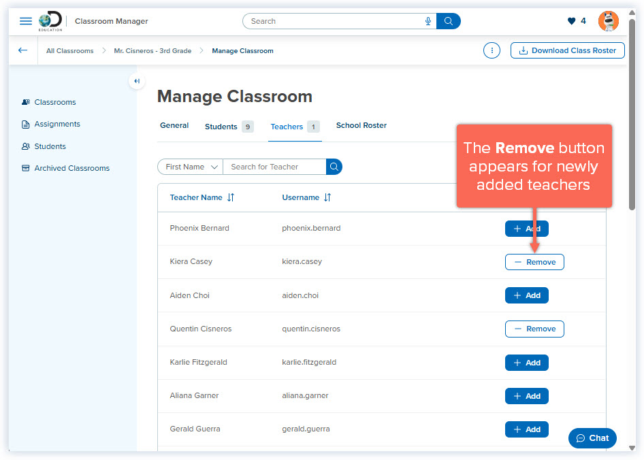644x460 pixels.
Task: Activate voice search with the microphone icon
Action: (428, 21)
